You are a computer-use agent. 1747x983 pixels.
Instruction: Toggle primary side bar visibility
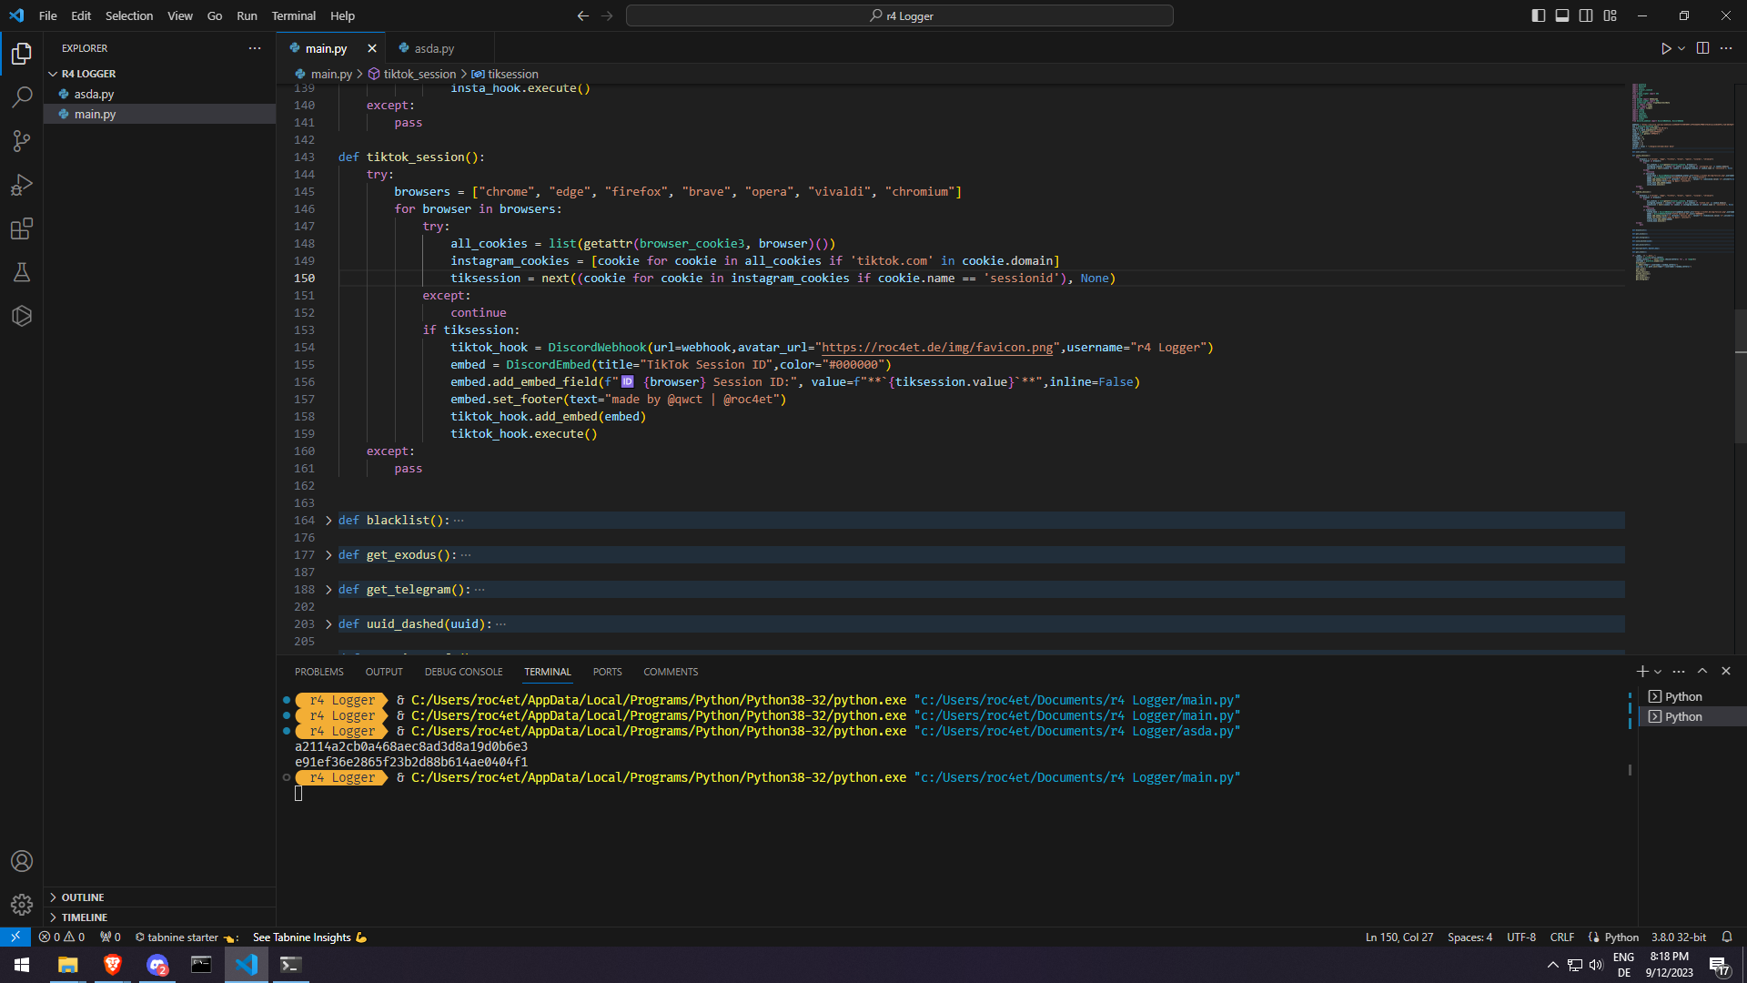(1538, 15)
